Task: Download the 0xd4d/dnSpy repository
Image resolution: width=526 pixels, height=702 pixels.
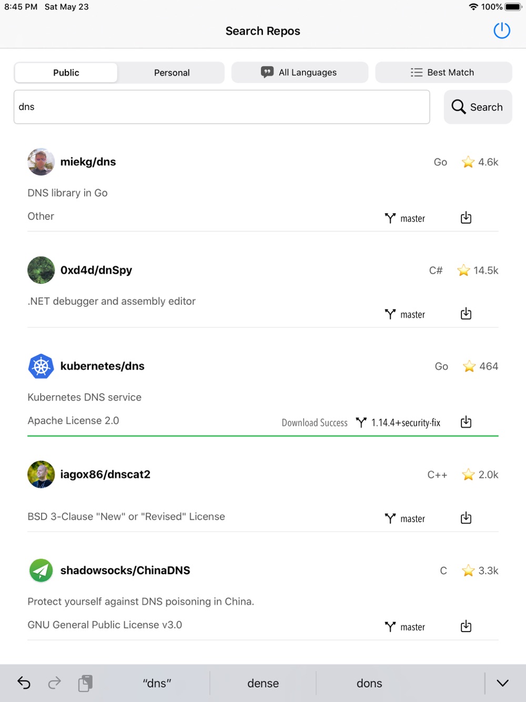Action: [x=466, y=314]
